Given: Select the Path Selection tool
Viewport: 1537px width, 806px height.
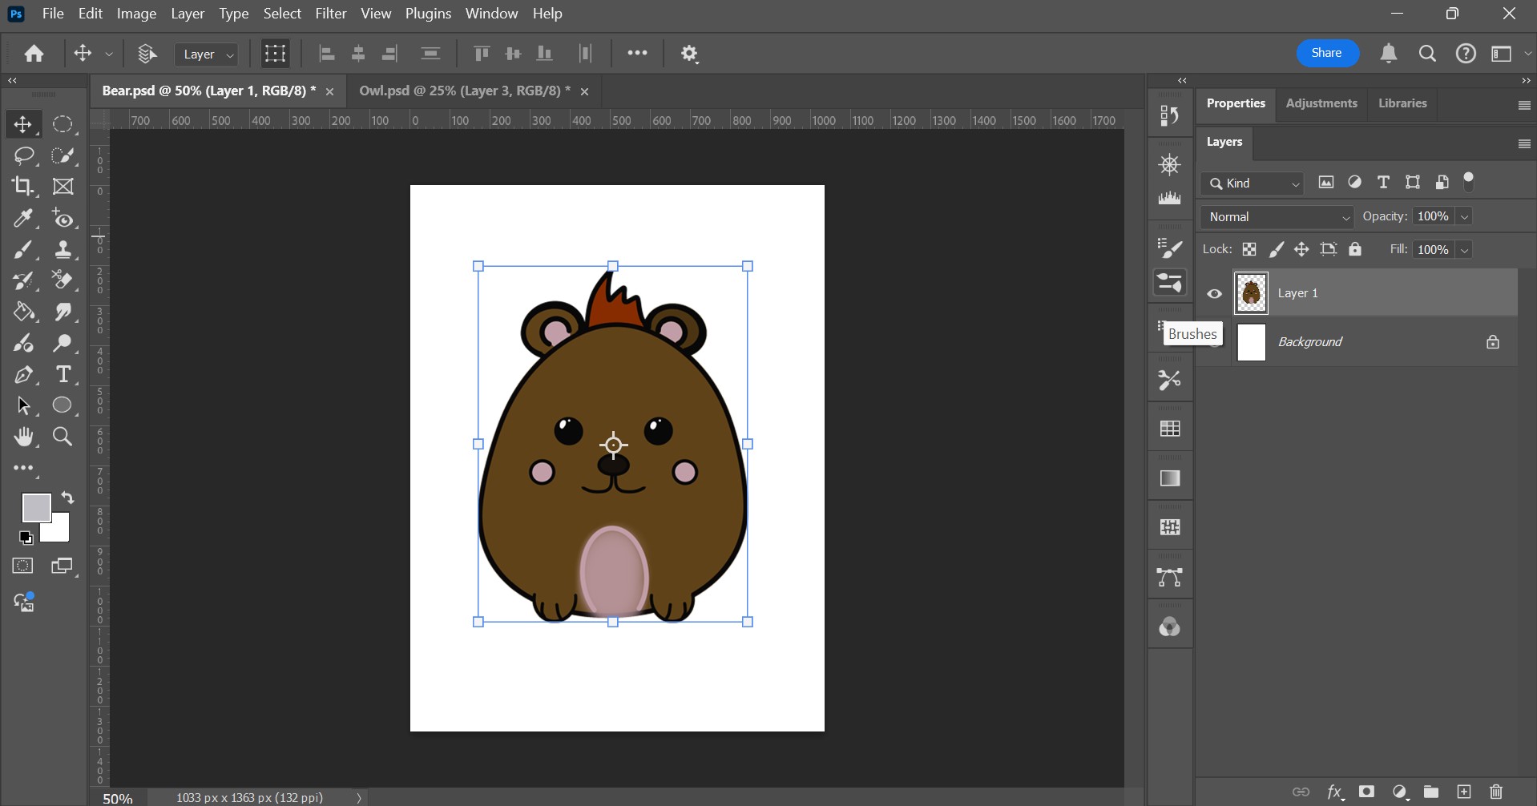Looking at the screenshot, I should (x=23, y=405).
